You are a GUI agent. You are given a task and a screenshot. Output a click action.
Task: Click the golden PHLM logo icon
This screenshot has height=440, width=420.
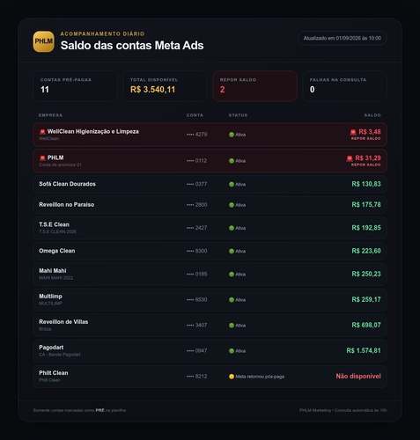43,41
